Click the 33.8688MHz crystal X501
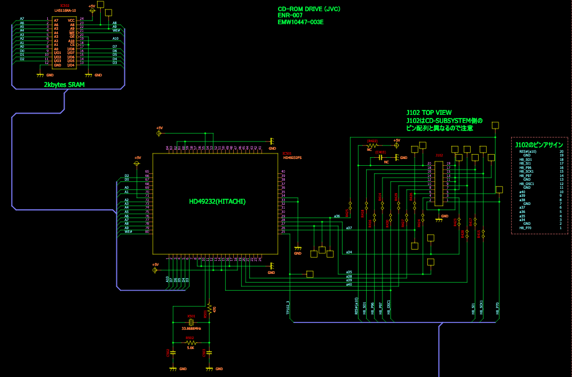The width and height of the screenshot is (572, 377). tap(191, 322)
